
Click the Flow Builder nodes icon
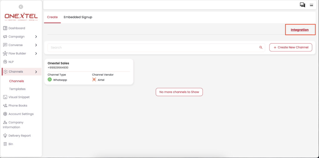tap(5, 53)
